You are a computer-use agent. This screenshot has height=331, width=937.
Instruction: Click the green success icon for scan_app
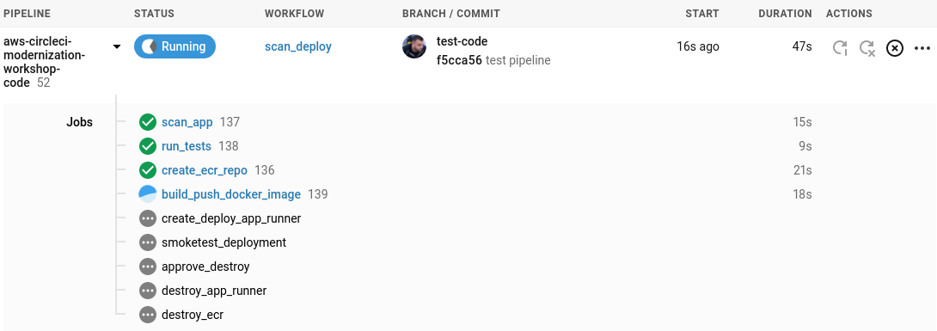(148, 122)
